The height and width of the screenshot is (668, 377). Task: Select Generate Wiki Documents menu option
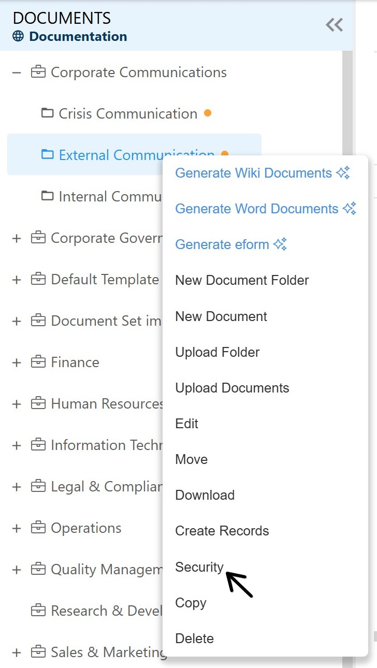coord(253,173)
